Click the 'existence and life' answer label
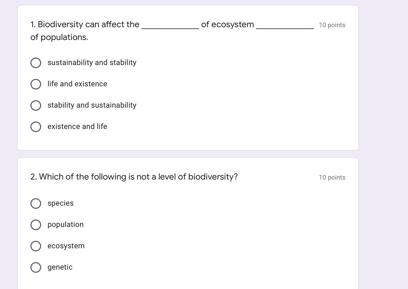This screenshot has height=289, width=408. click(77, 127)
